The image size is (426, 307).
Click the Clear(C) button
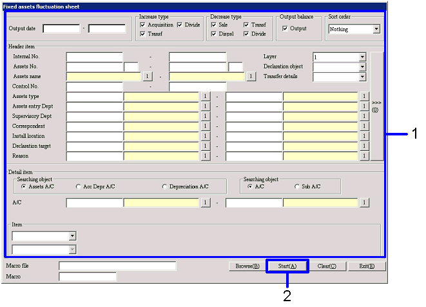coord(327,266)
